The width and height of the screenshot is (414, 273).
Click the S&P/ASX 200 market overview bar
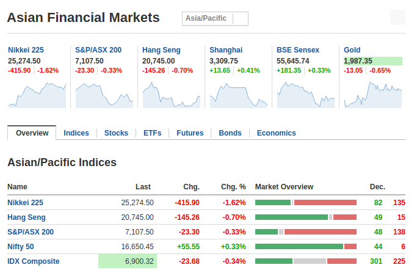click(306, 232)
